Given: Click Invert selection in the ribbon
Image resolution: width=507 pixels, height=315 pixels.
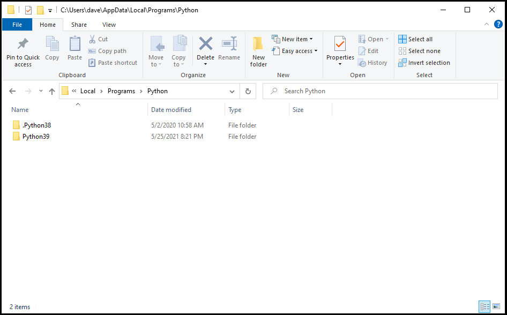Looking at the screenshot, I should click(424, 63).
